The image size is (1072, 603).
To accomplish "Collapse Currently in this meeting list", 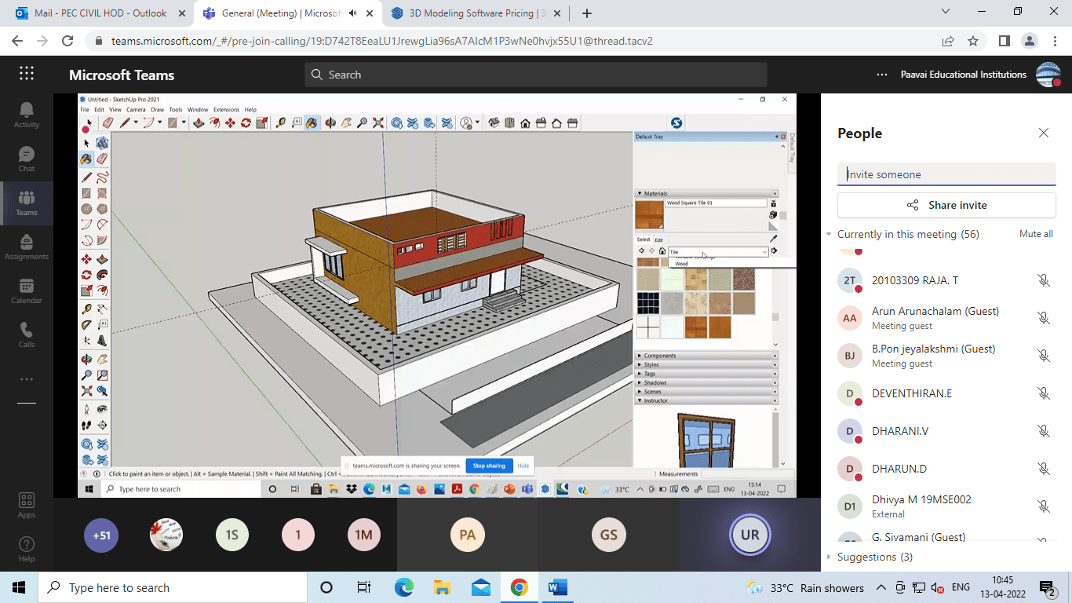I will tap(829, 234).
